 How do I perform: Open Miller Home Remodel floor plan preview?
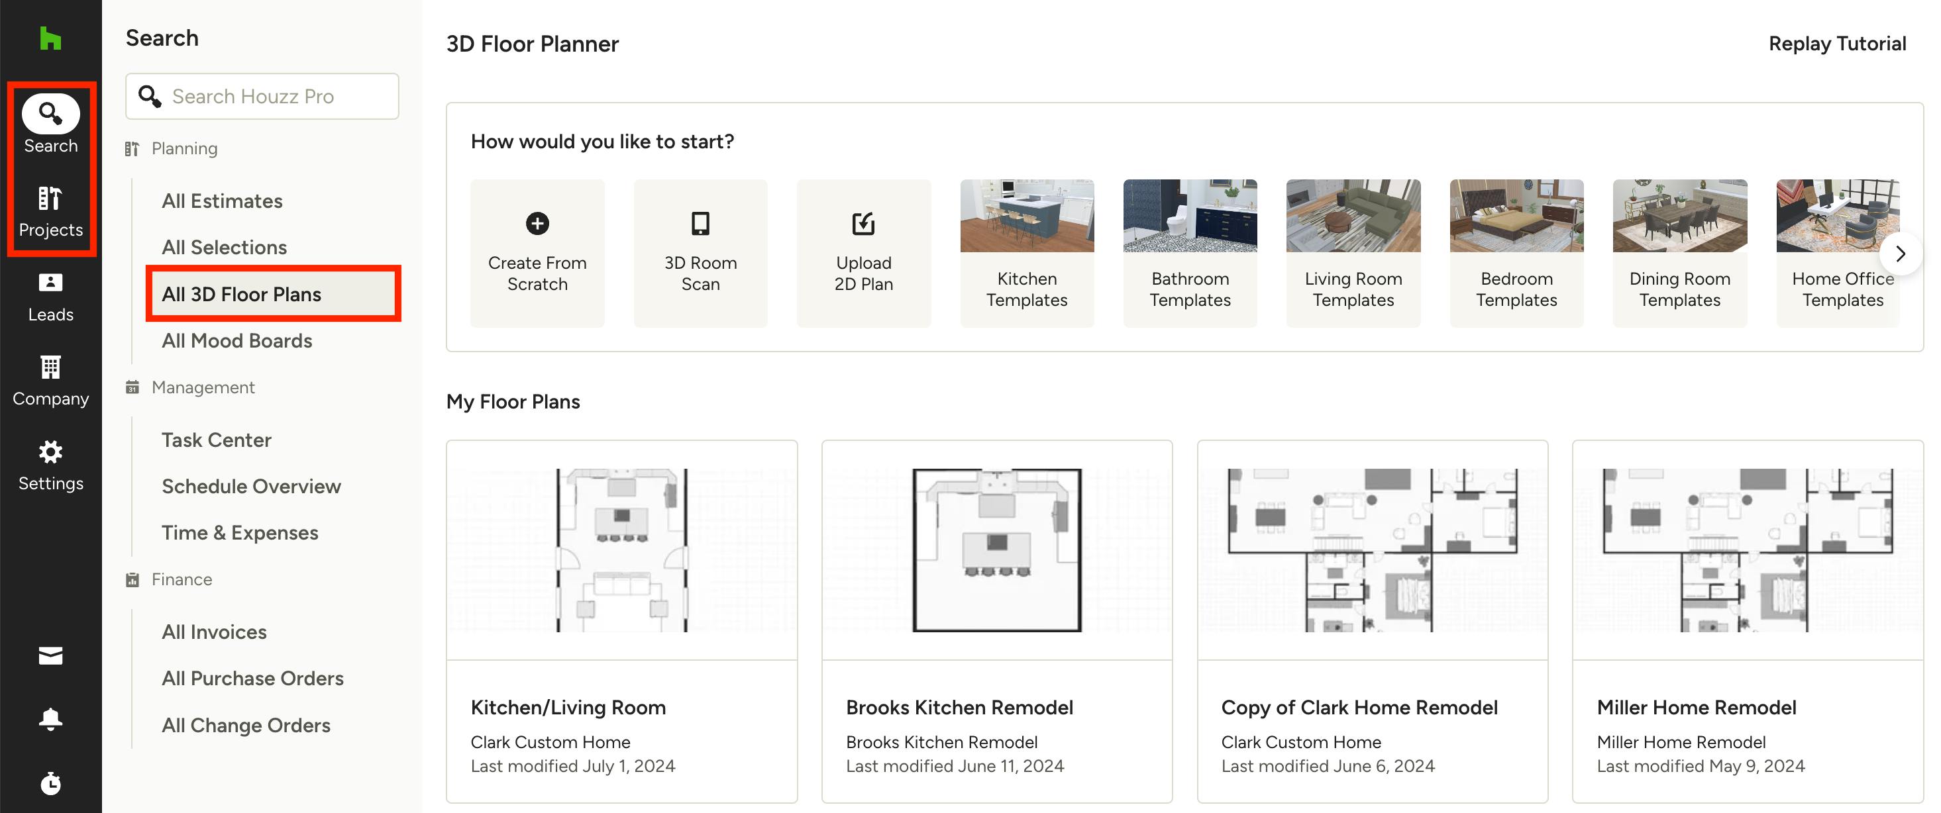pyautogui.click(x=1748, y=550)
